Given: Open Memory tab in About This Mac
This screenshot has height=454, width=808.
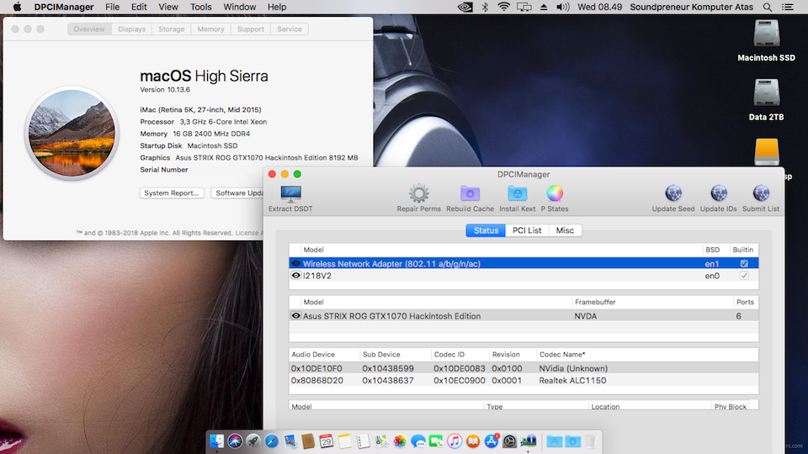Looking at the screenshot, I should click(210, 29).
